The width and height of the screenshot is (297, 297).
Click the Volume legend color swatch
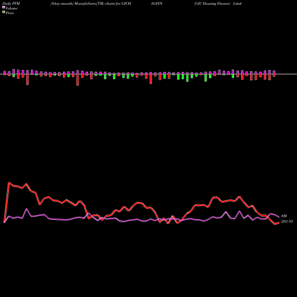pyautogui.click(x=4, y=7)
